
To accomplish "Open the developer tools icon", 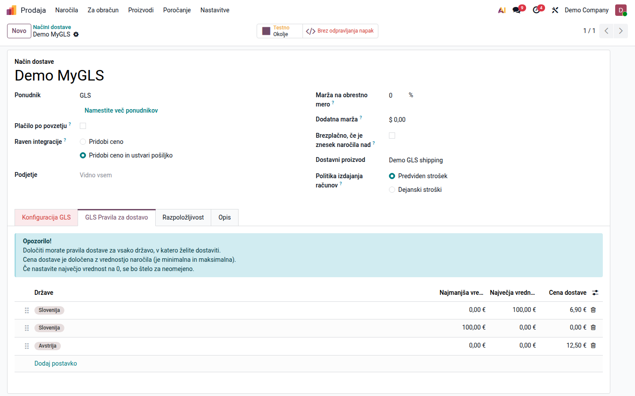I will pos(555,10).
